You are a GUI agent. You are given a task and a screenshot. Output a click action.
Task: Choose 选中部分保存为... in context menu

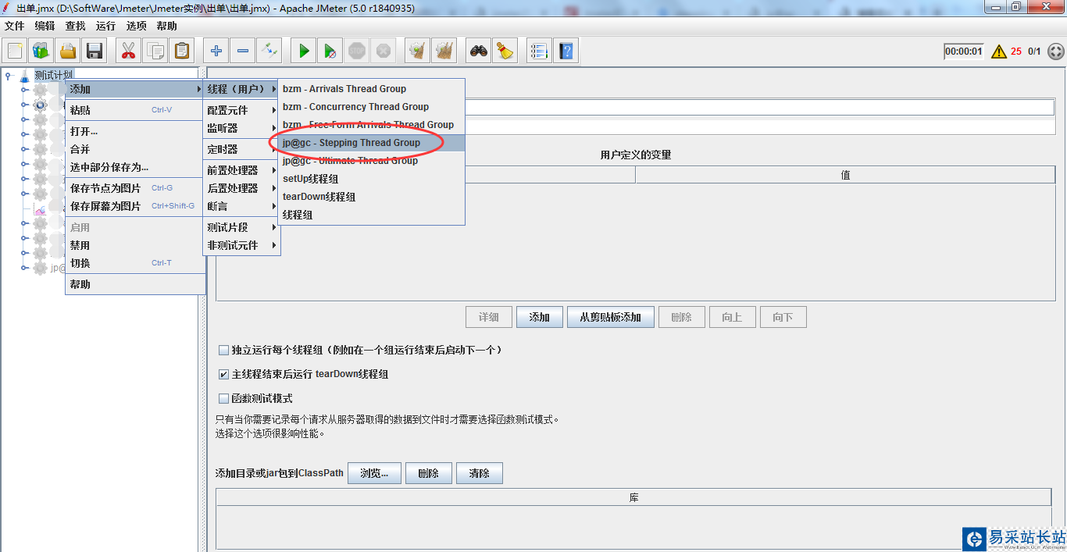[x=135, y=167]
